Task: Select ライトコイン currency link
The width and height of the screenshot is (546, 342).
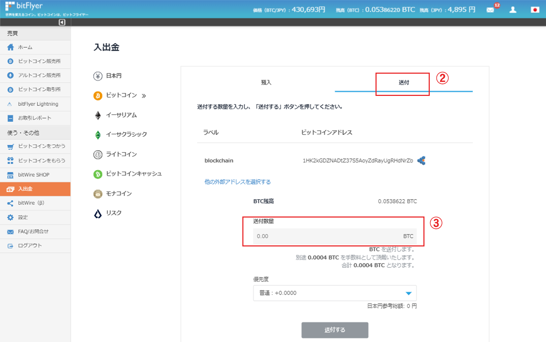Action: tap(122, 154)
